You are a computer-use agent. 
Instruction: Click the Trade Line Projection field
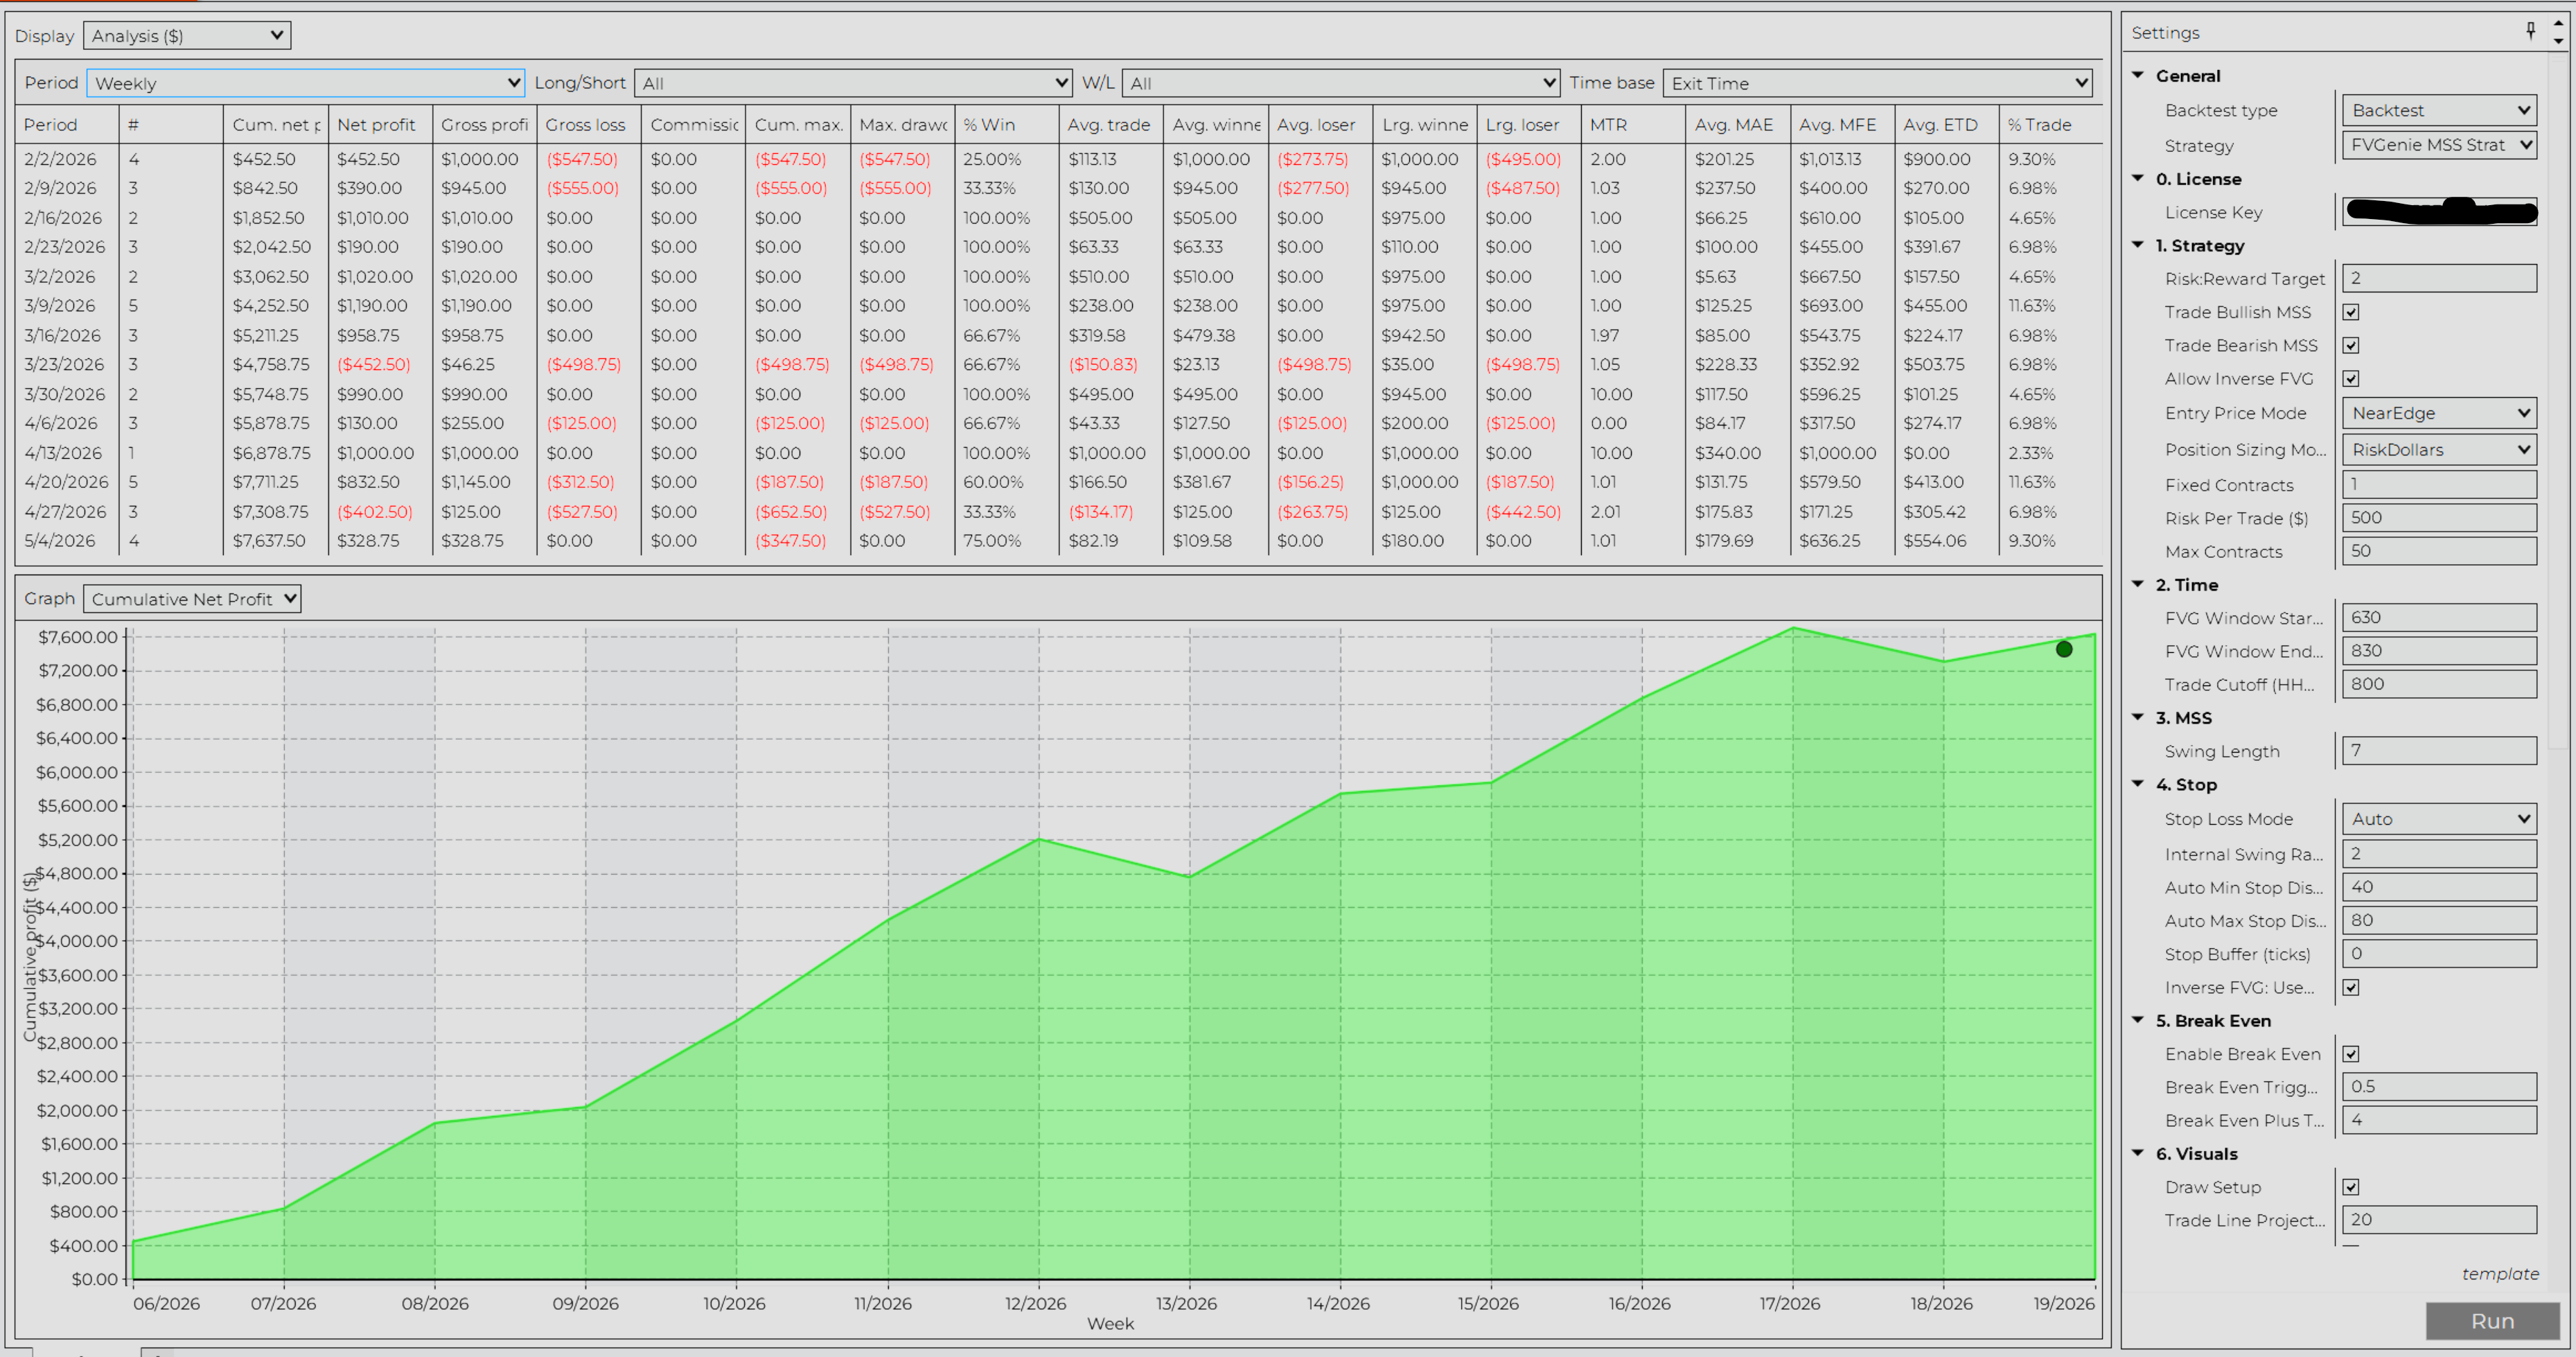click(2439, 1220)
